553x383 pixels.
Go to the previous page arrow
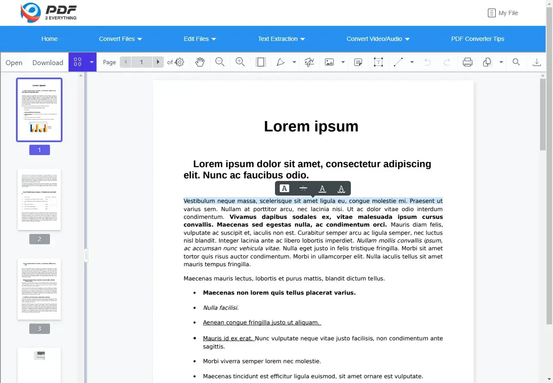click(x=125, y=62)
